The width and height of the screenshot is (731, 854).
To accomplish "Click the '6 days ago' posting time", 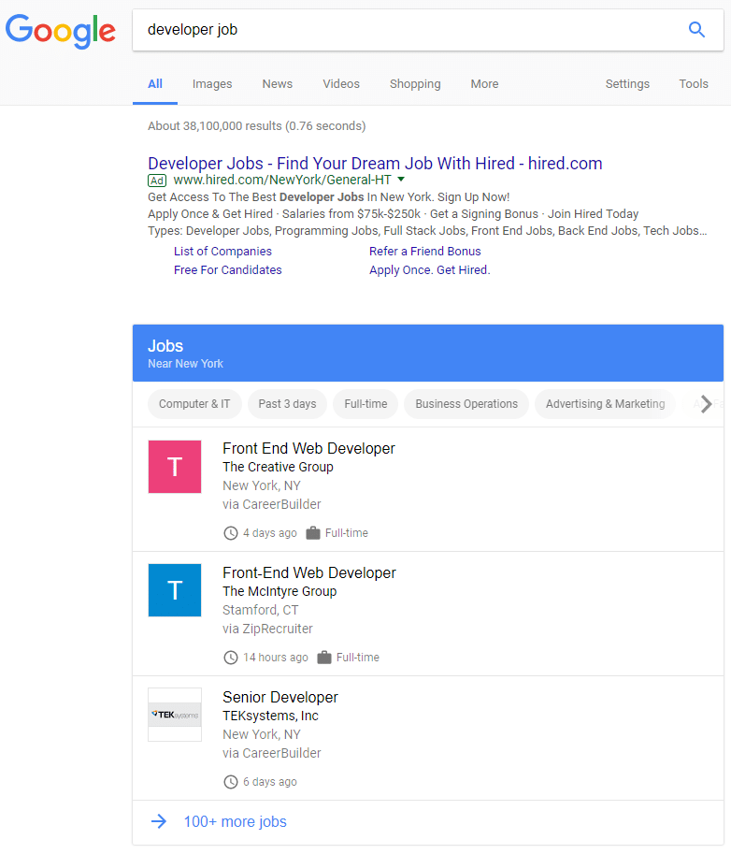I will click(270, 782).
